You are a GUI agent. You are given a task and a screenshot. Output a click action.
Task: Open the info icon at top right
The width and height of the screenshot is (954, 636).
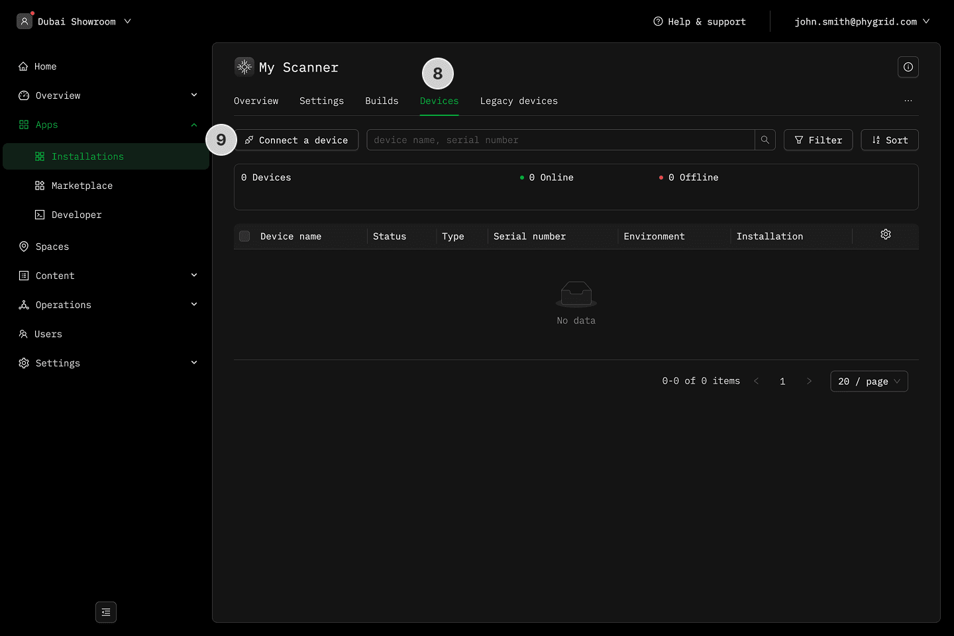click(x=908, y=67)
